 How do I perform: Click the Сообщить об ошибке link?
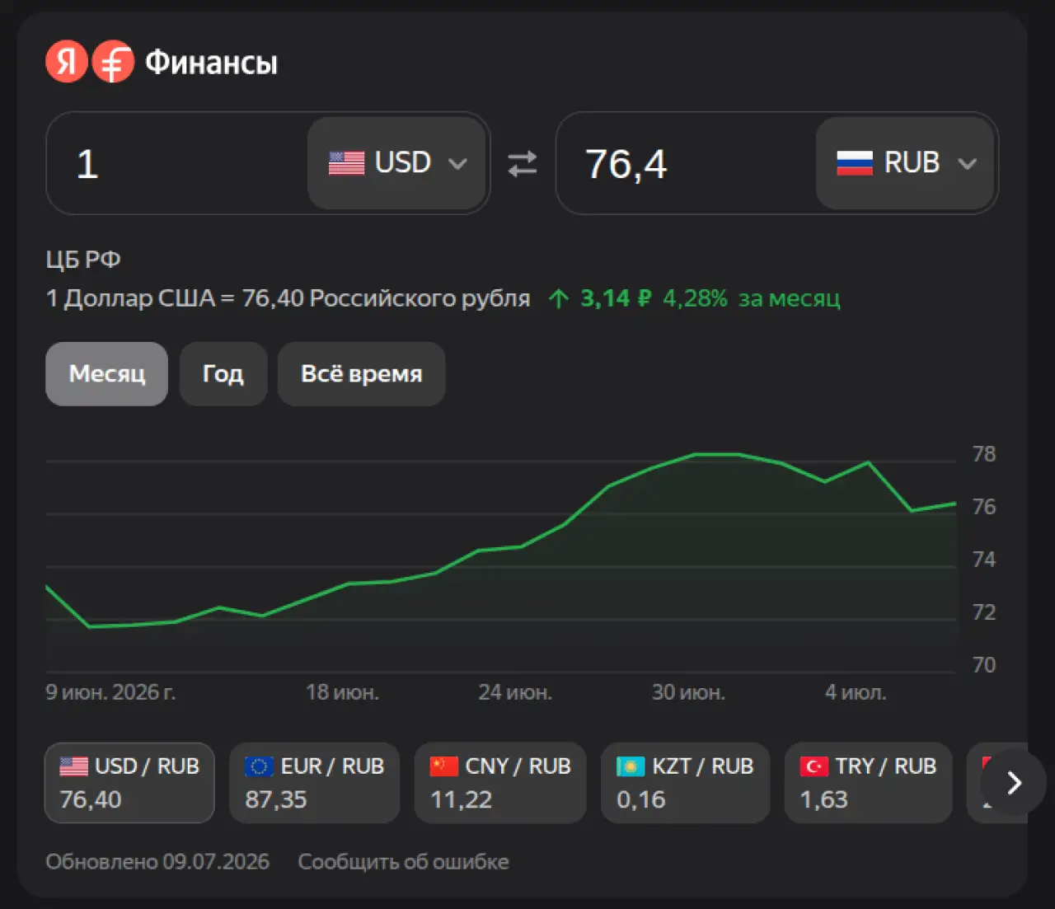coord(403,861)
